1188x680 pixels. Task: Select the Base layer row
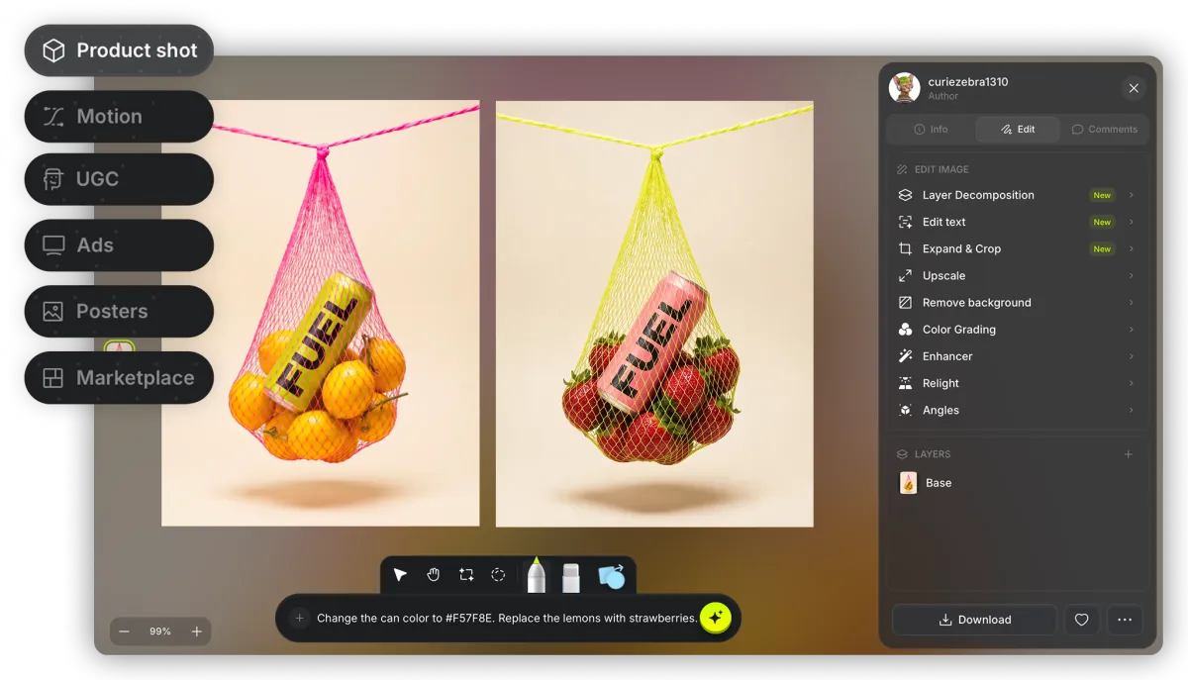(x=1018, y=483)
